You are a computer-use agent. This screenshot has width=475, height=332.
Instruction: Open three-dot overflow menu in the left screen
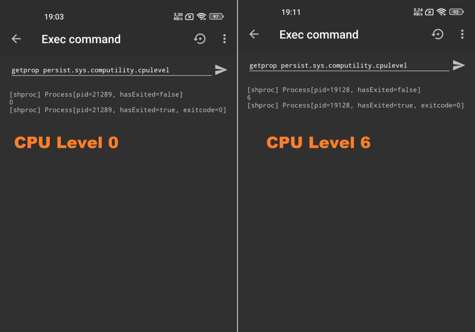(224, 39)
